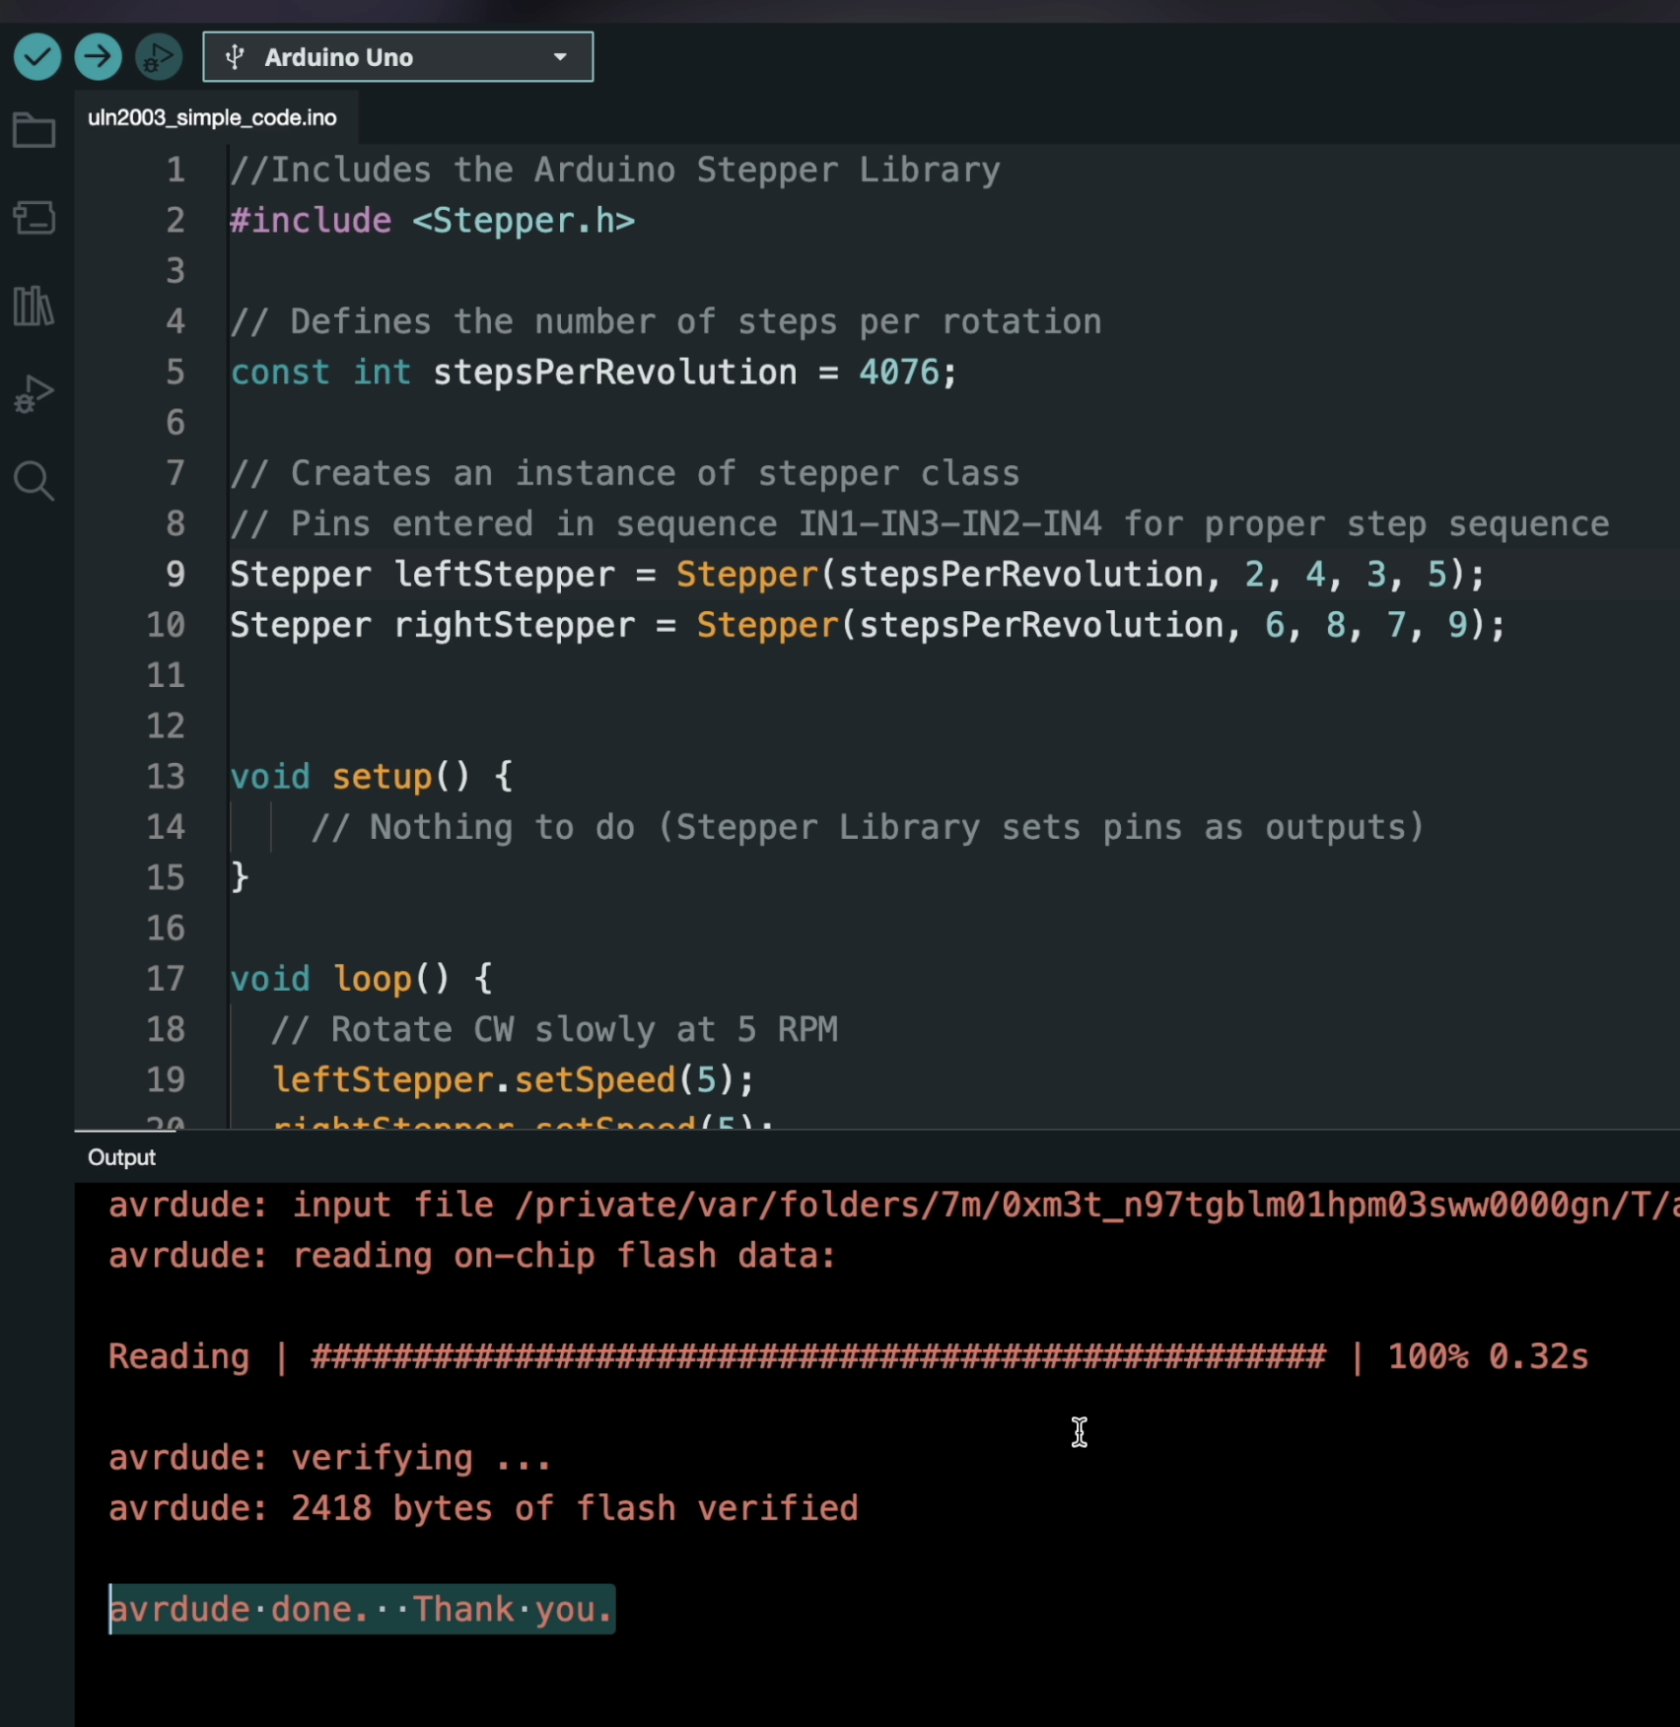The width and height of the screenshot is (1680, 1727).
Task: Click '2418 bytes of flash verified' output line
Action: (483, 1508)
